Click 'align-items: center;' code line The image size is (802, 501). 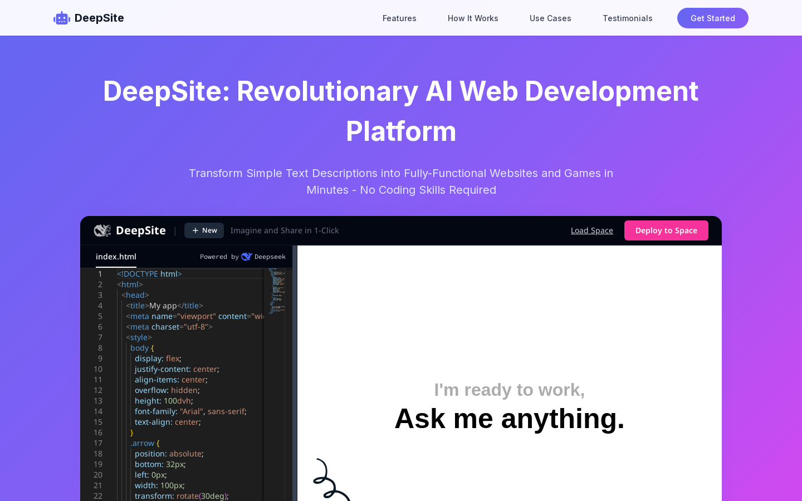pos(171,380)
